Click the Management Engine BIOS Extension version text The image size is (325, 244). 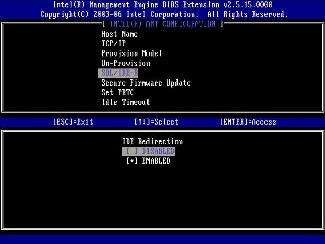[163, 5]
